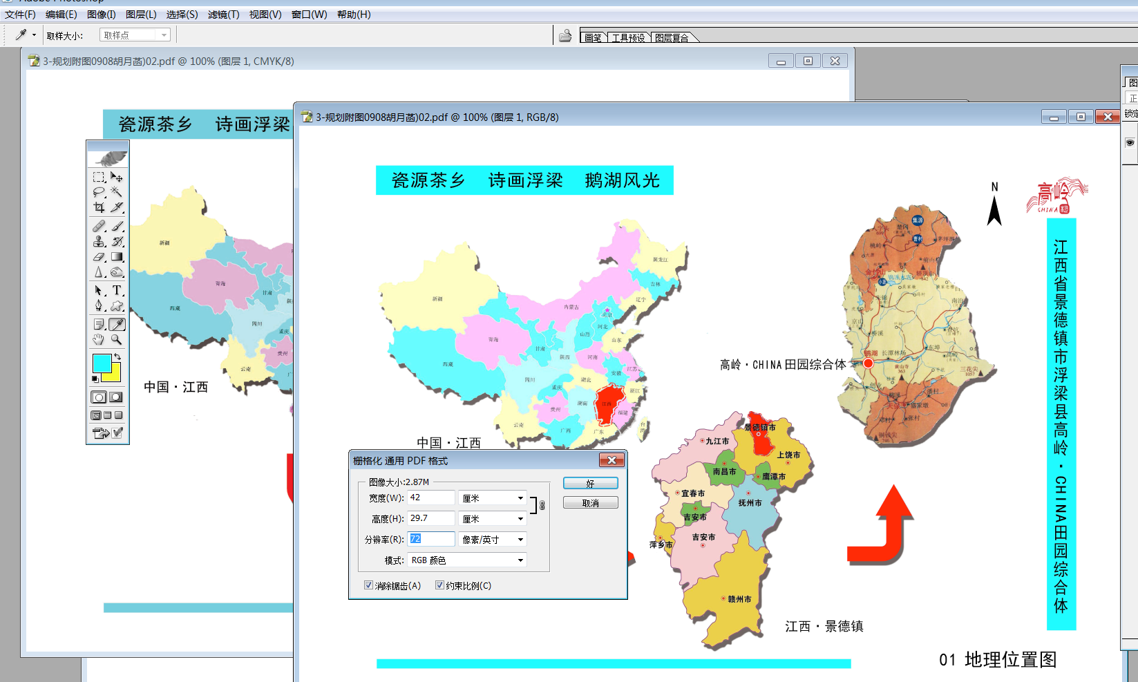Viewport: 1138px width, 682px height.
Task: Open the eyedropper tool preset picker arrow
Action: pyautogui.click(x=34, y=35)
